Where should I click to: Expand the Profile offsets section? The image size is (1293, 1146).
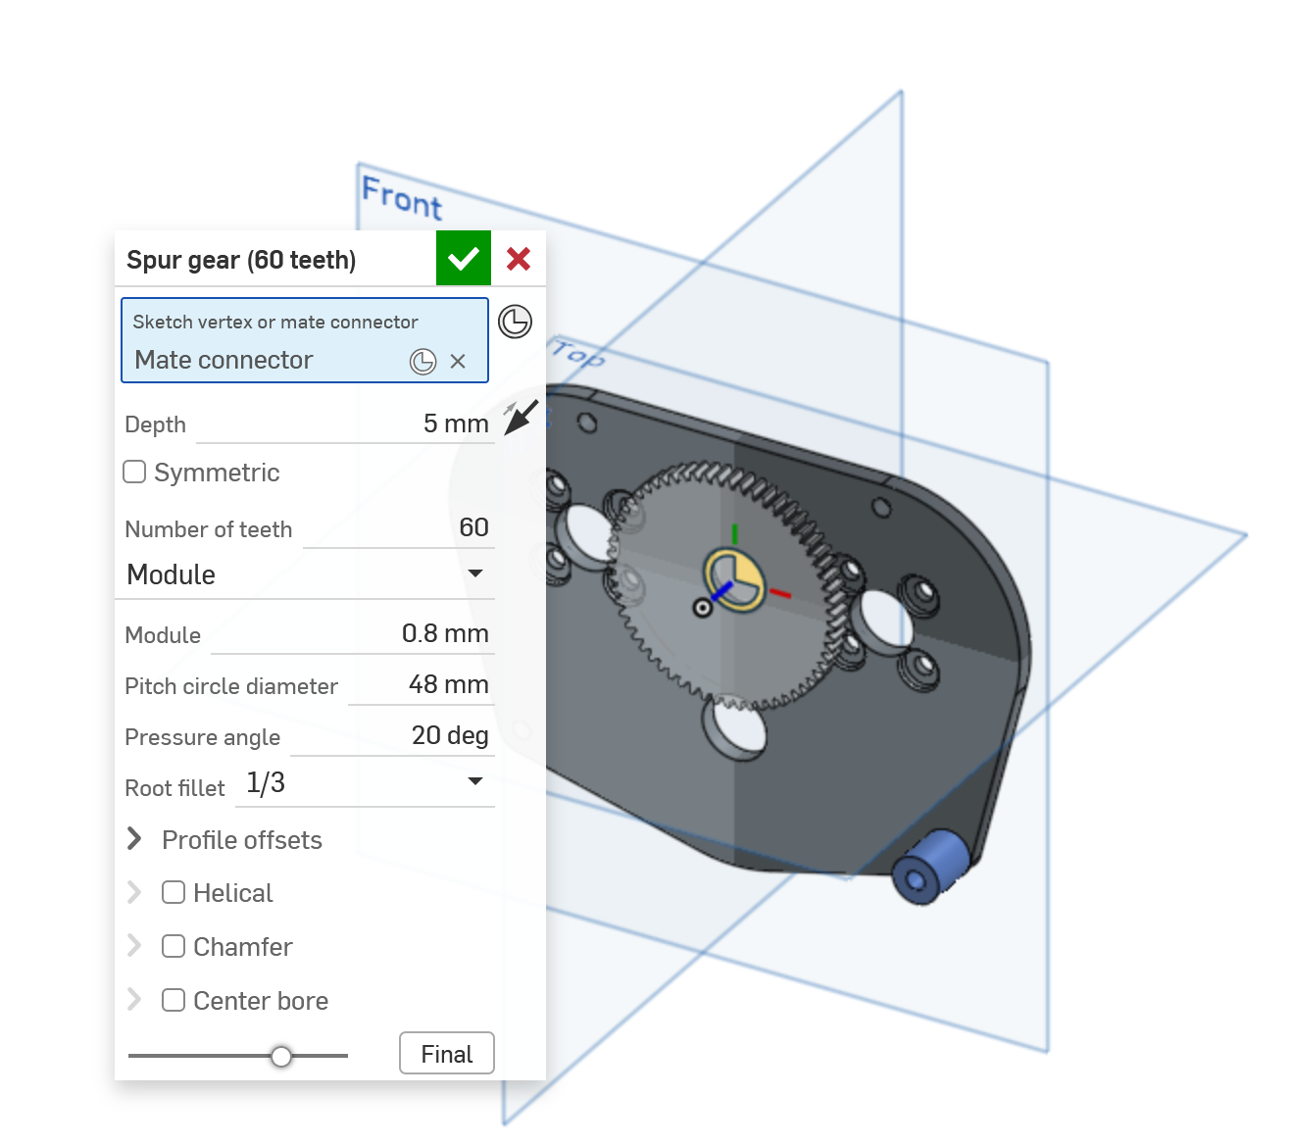135,839
